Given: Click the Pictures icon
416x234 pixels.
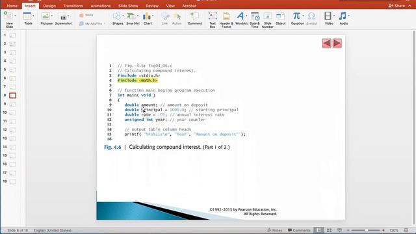Looking at the screenshot, I should pyautogui.click(x=45, y=16).
